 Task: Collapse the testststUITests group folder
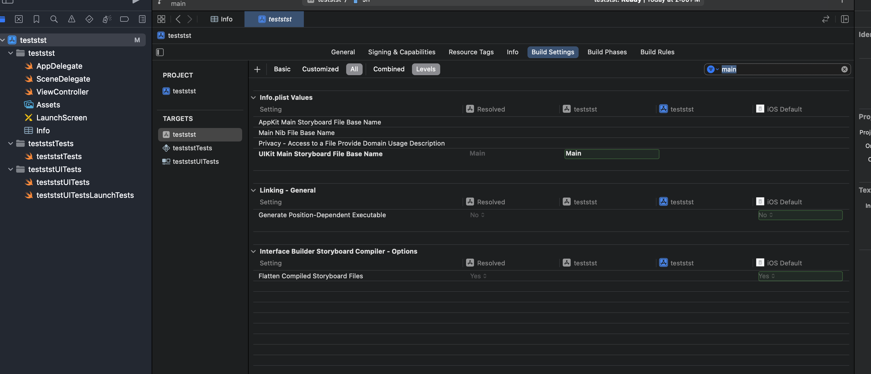click(x=11, y=169)
